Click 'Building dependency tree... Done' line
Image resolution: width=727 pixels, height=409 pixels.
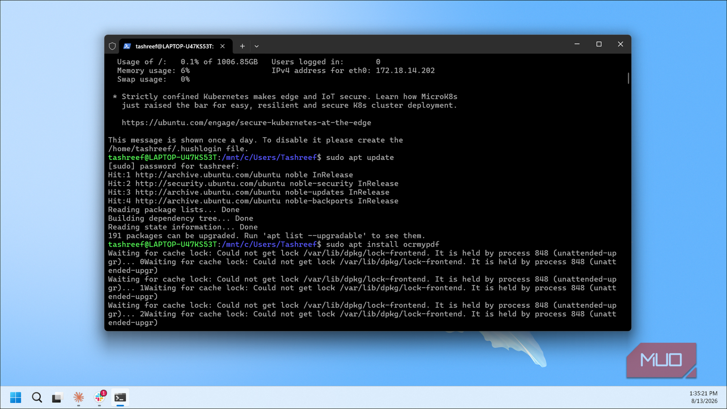180,219
